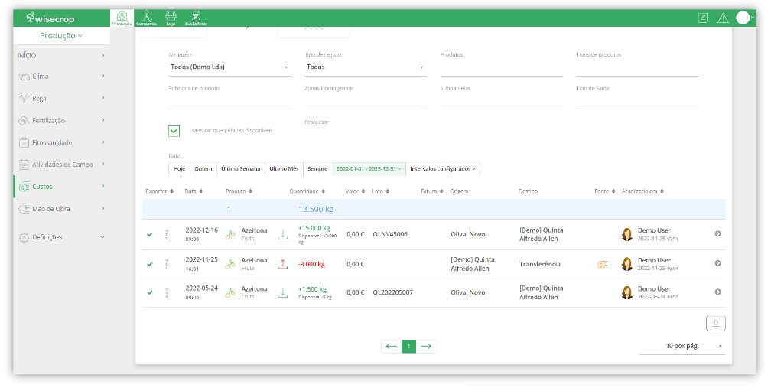Open the Fitossanidade menu item
This screenshot has height=391, width=771.
click(61, 142)
